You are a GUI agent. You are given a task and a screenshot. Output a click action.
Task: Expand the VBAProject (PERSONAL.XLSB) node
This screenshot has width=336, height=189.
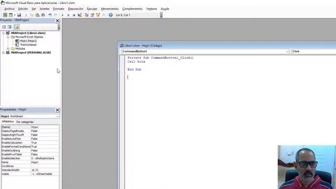pos(3,52)
